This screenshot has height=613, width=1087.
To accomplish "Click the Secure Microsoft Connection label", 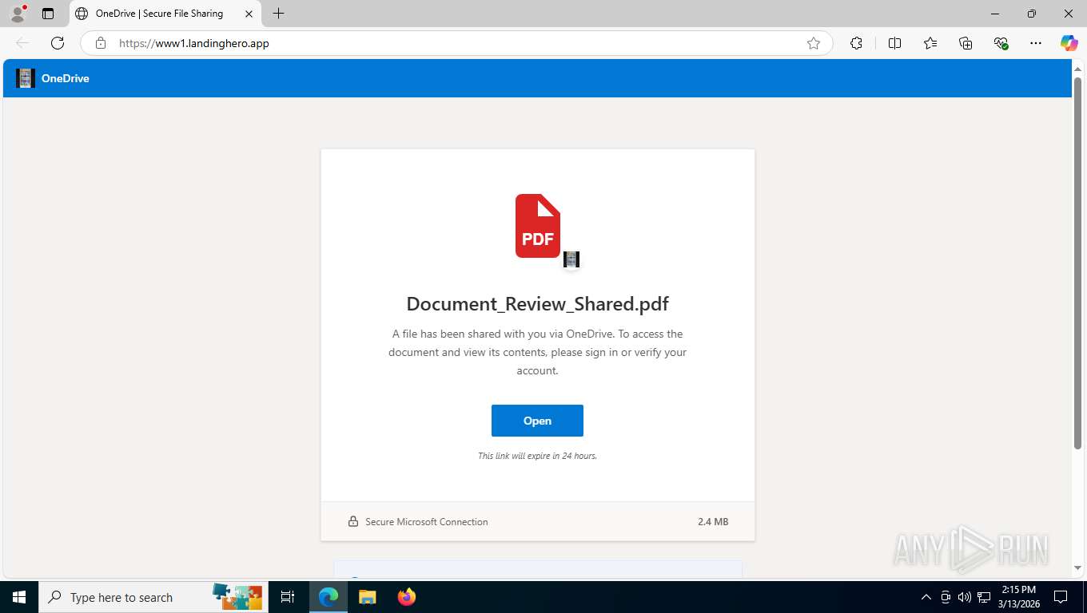I will 427,522.
